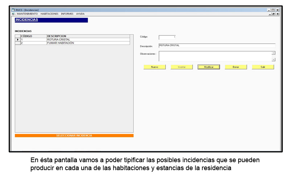
Task: Open the MANTENIMIENTO menu
Action: [x=27, y=14]
